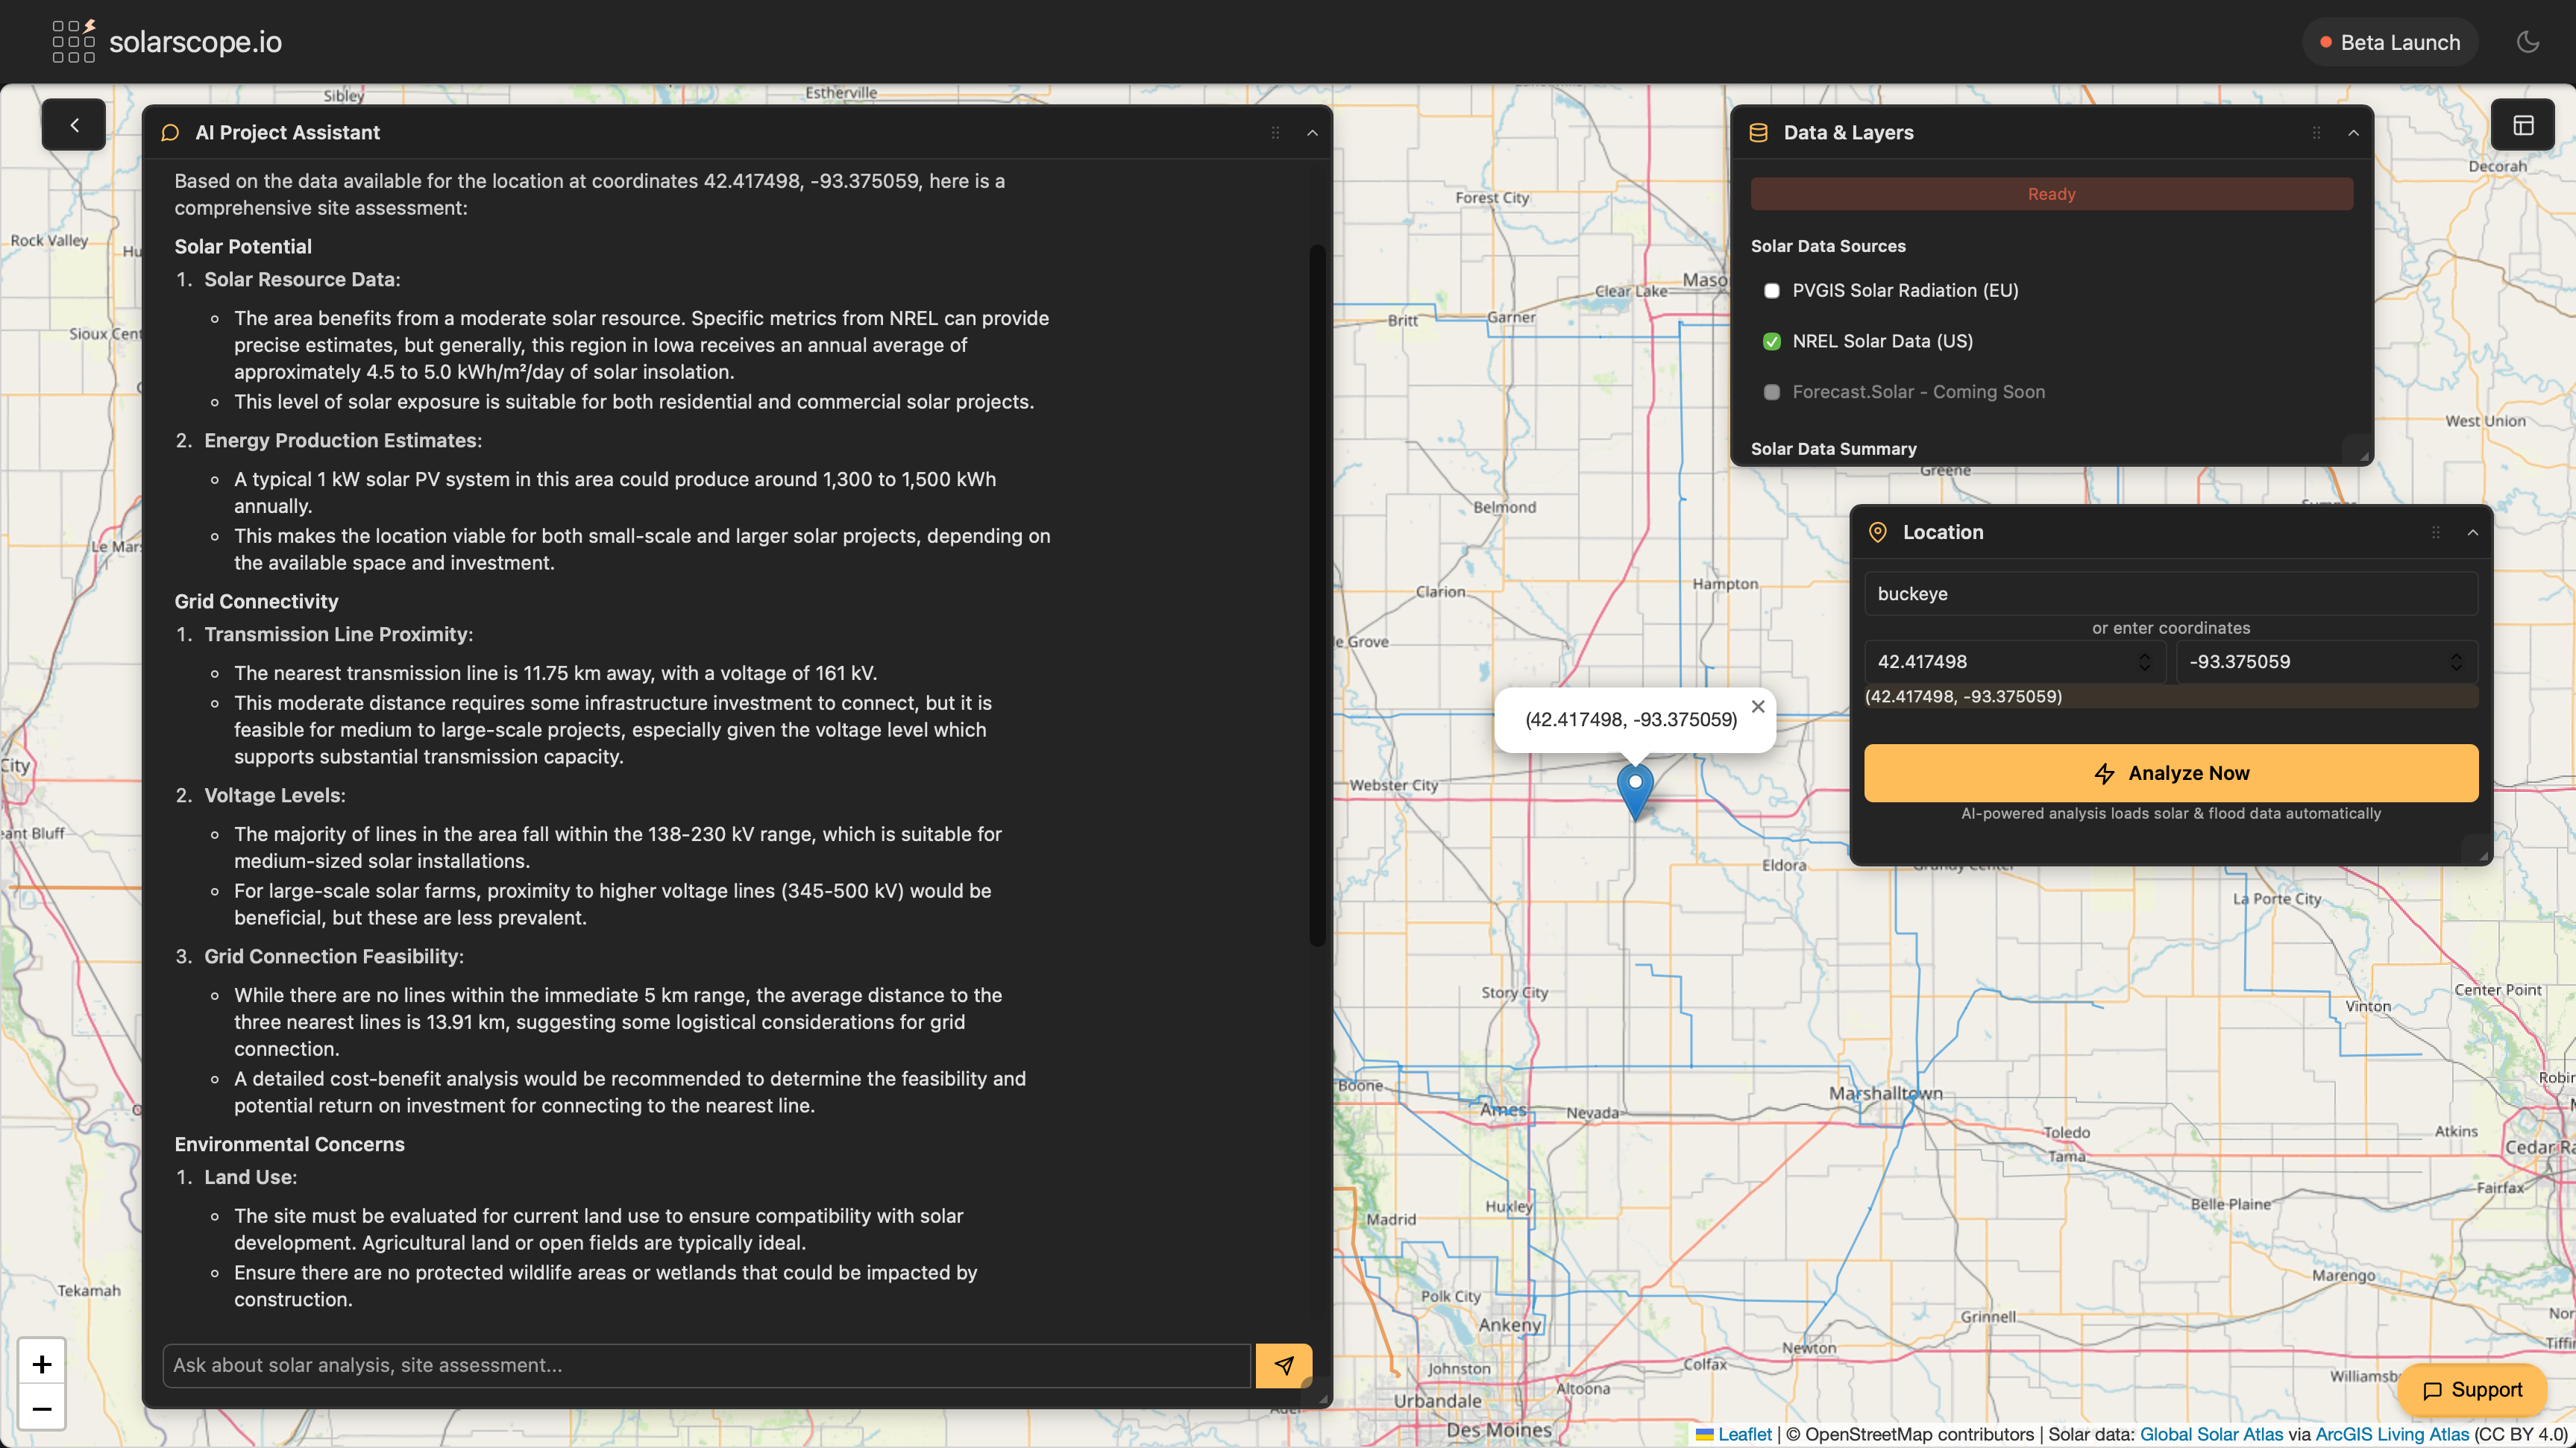Open the Global Solar Atlas link
The height and width of the screenshot is (1448, 2576).
(2211, 1434)
